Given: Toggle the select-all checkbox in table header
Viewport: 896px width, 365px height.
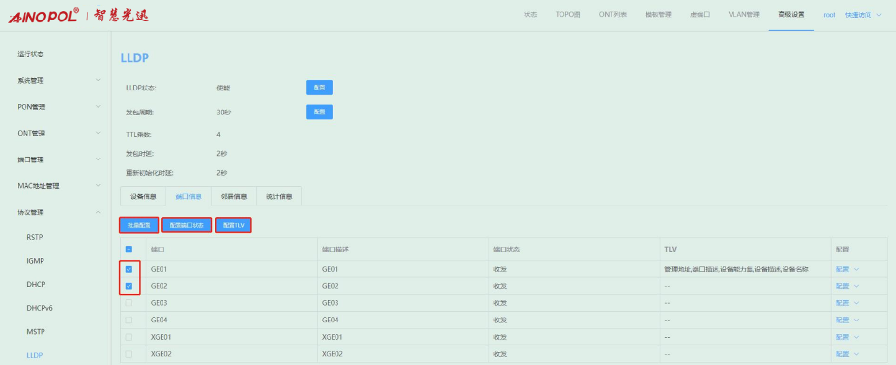Looking at the screenshot, I should [129, 249].
